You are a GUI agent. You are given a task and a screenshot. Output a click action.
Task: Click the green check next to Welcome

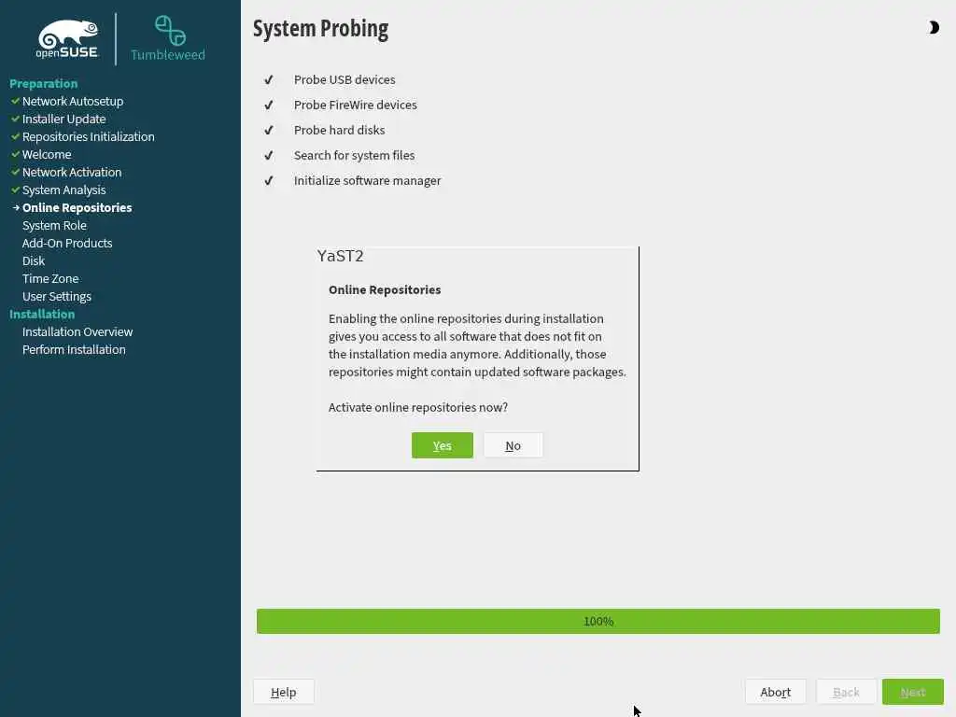click(15, 154)
